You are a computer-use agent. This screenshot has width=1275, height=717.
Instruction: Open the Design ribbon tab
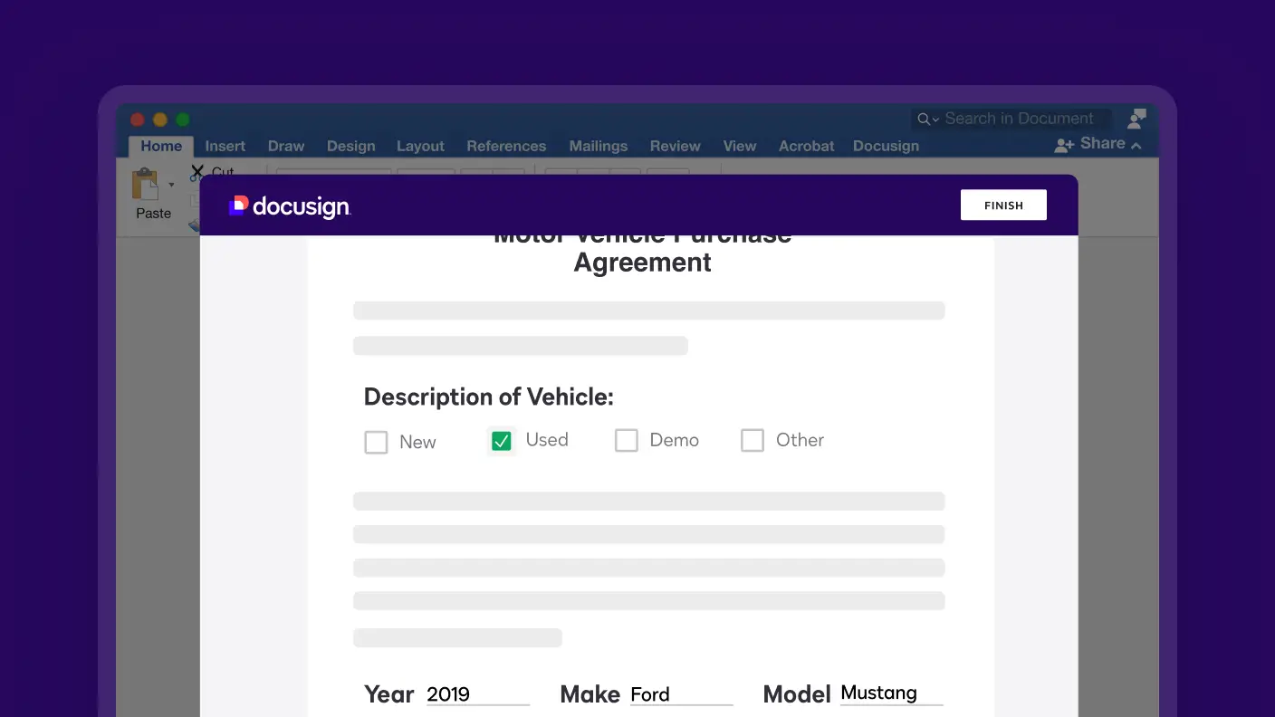tap(351, 146)
